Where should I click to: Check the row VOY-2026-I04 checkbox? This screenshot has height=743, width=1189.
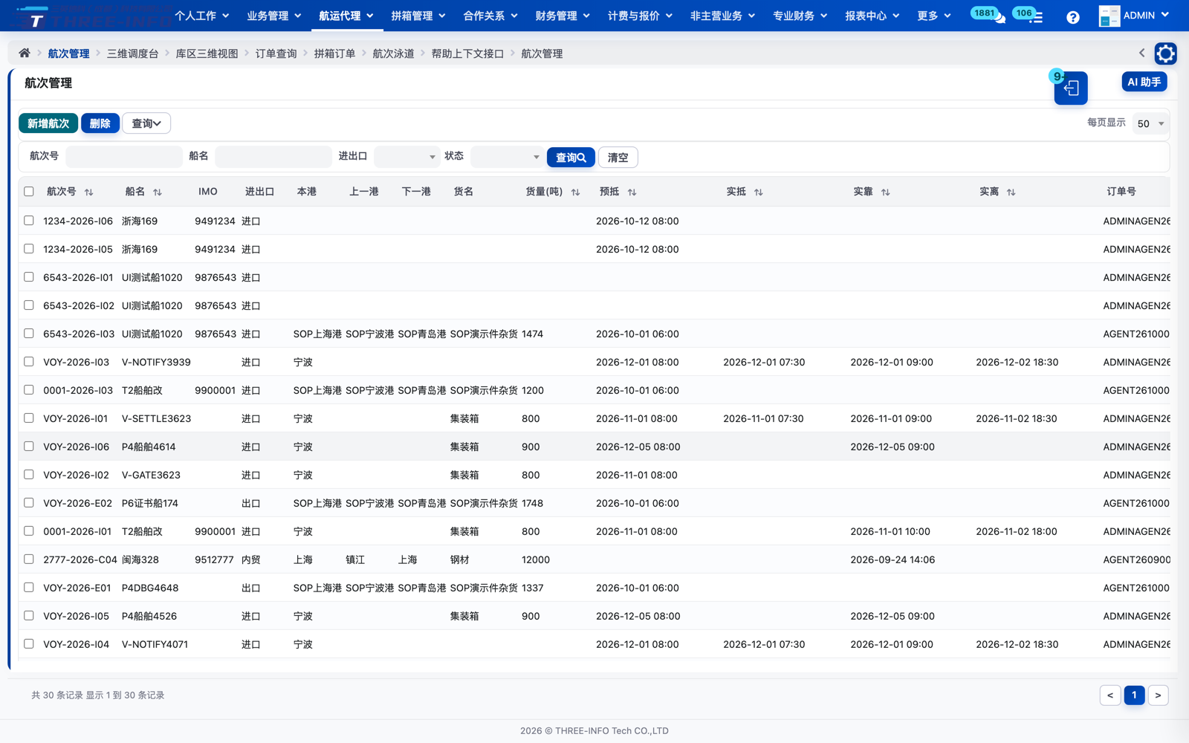(x=29, y=644)
